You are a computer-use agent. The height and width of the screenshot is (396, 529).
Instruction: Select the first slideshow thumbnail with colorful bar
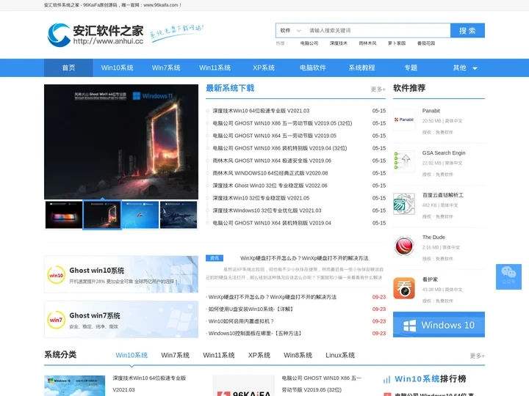pyautogui.click(x=64, y=215)
